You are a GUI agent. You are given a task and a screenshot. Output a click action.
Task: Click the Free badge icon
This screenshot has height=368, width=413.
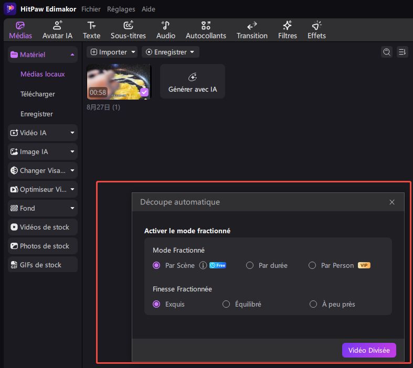coord(218,265)
